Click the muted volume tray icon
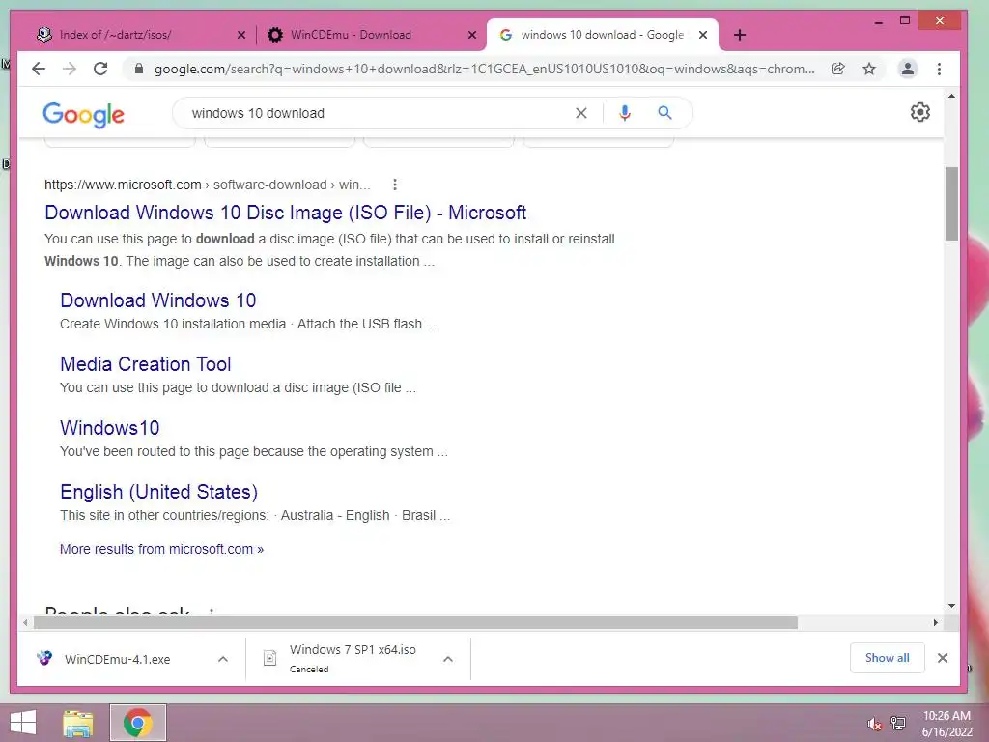The width and height of the screenshot is (989, 742). pos(874,724)
